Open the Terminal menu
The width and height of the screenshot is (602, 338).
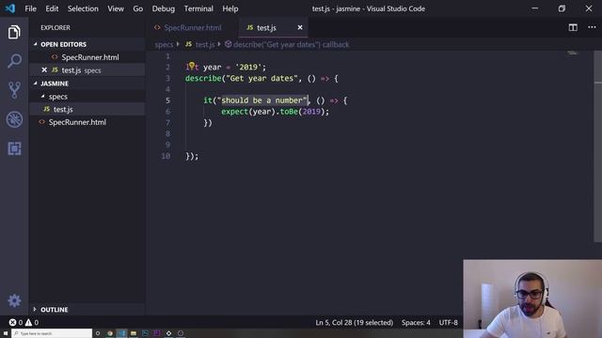[x=198, y=8]
